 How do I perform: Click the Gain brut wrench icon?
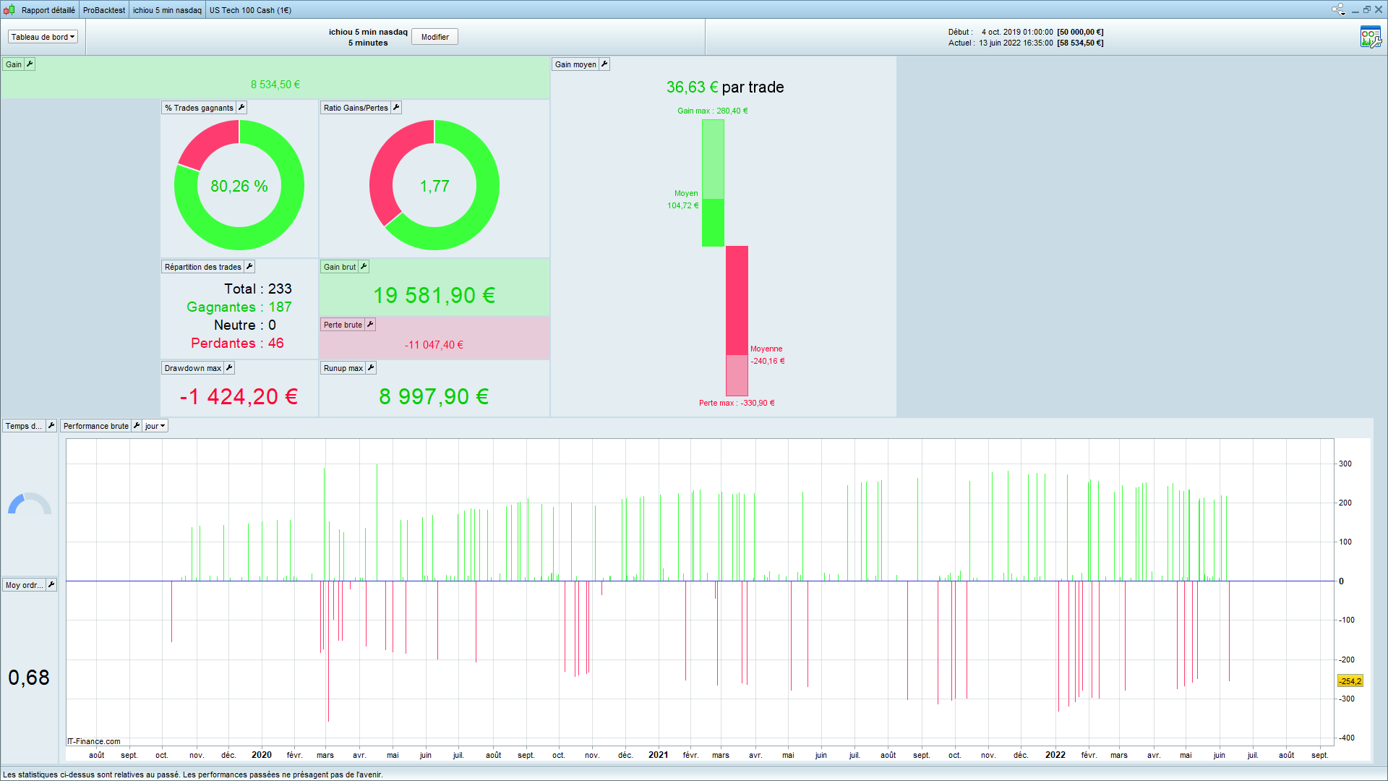(364, 267)
